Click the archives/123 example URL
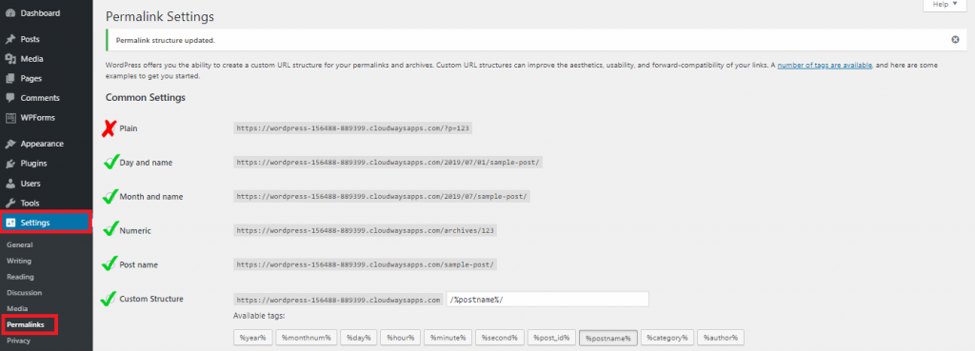 365,230
